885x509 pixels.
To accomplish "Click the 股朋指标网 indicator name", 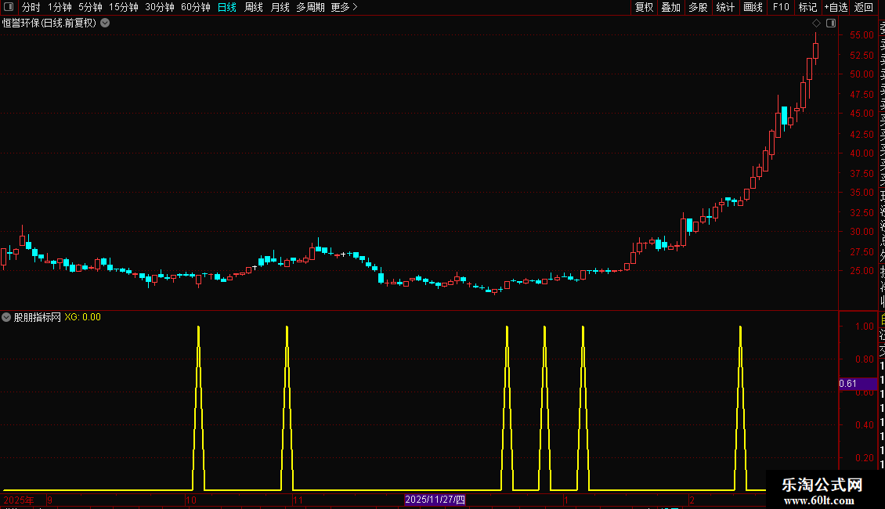I will tap(38, 317).
